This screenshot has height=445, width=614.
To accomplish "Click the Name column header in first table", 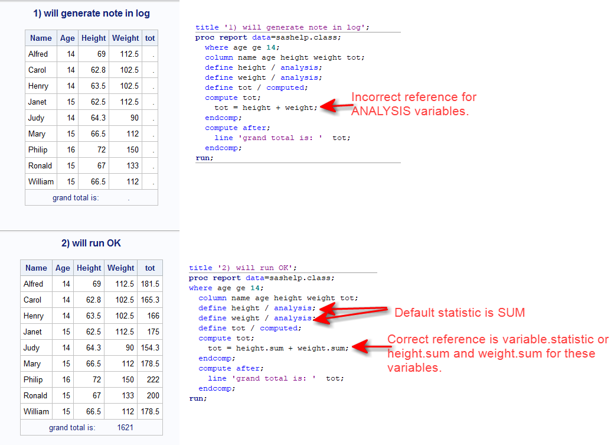I will [41, 38].
